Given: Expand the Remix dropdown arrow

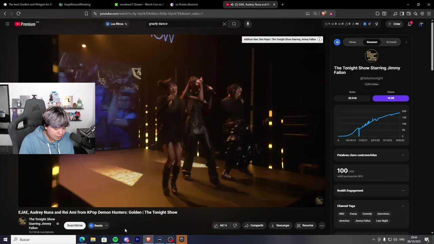Looking at the screenshot, I should 106,225.
